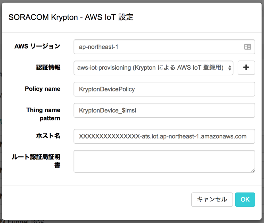Select the dialog title SORACOM Krypton - AWS IoT 設定

coord(71,17)
